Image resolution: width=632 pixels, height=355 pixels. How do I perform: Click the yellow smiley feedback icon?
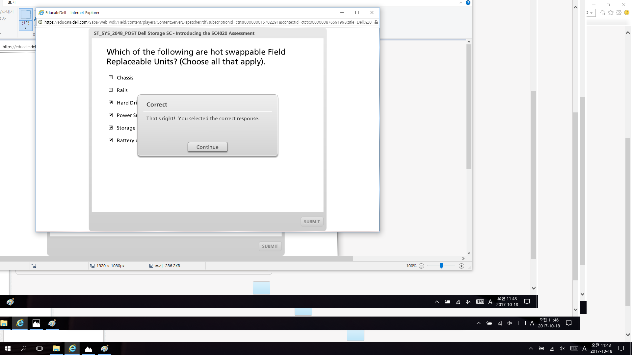point(627,12)
